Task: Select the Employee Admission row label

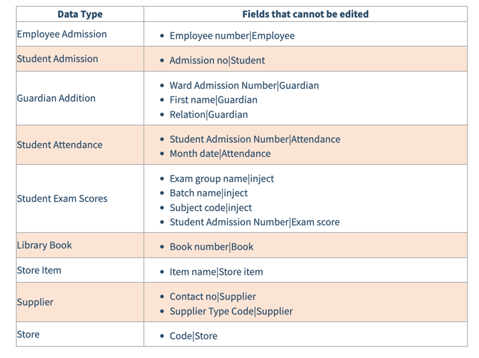Action: (62, 34)
